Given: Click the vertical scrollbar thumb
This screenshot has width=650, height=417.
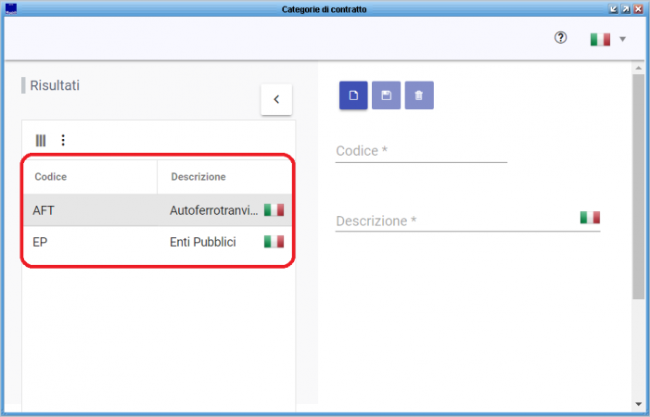Looking at the screenshot, I should 638,186.
